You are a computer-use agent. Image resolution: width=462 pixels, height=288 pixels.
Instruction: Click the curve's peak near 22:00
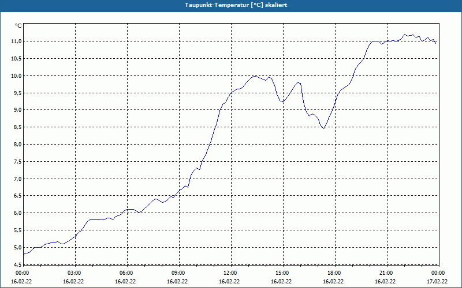pos(405,35)
